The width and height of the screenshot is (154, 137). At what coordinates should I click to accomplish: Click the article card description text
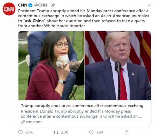[82, 114]
